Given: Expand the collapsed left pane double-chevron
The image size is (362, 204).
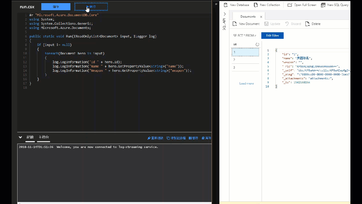Looking at the screenshot, I should [216, 4].
